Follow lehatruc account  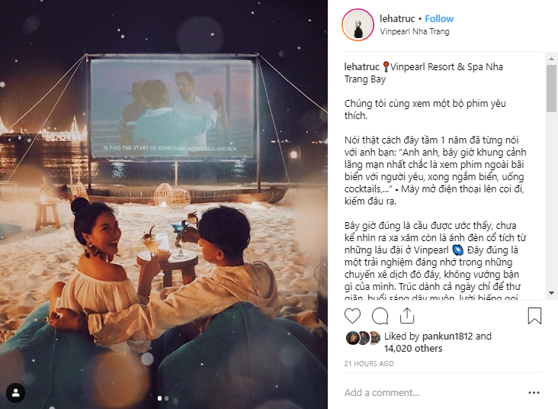pos(439,18)
